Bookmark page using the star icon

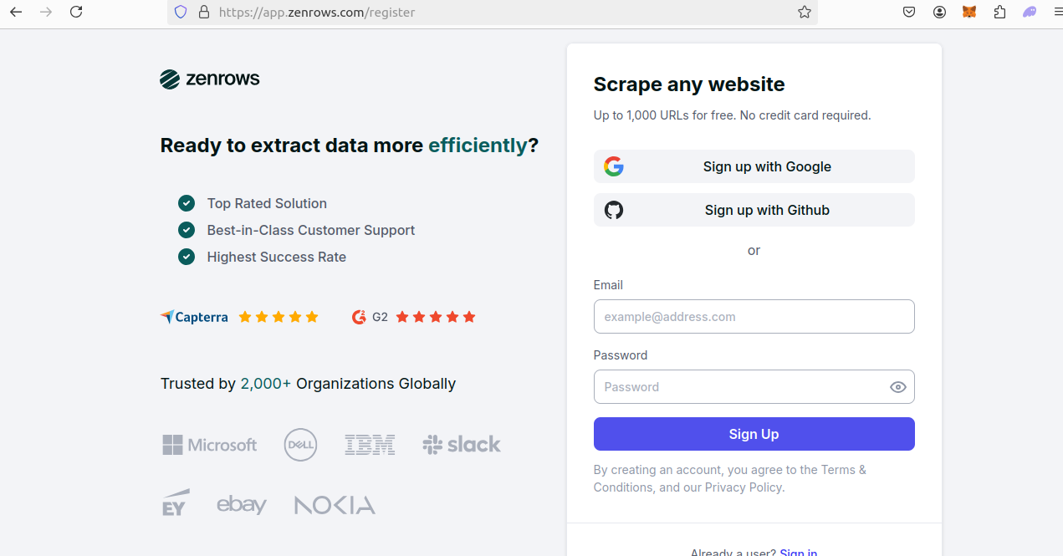click(x=804, y=12)
